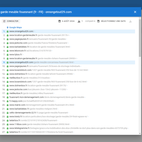Open jestocke.com garde-meuble/france/finistere/fouesnant link

coord(38,43)
